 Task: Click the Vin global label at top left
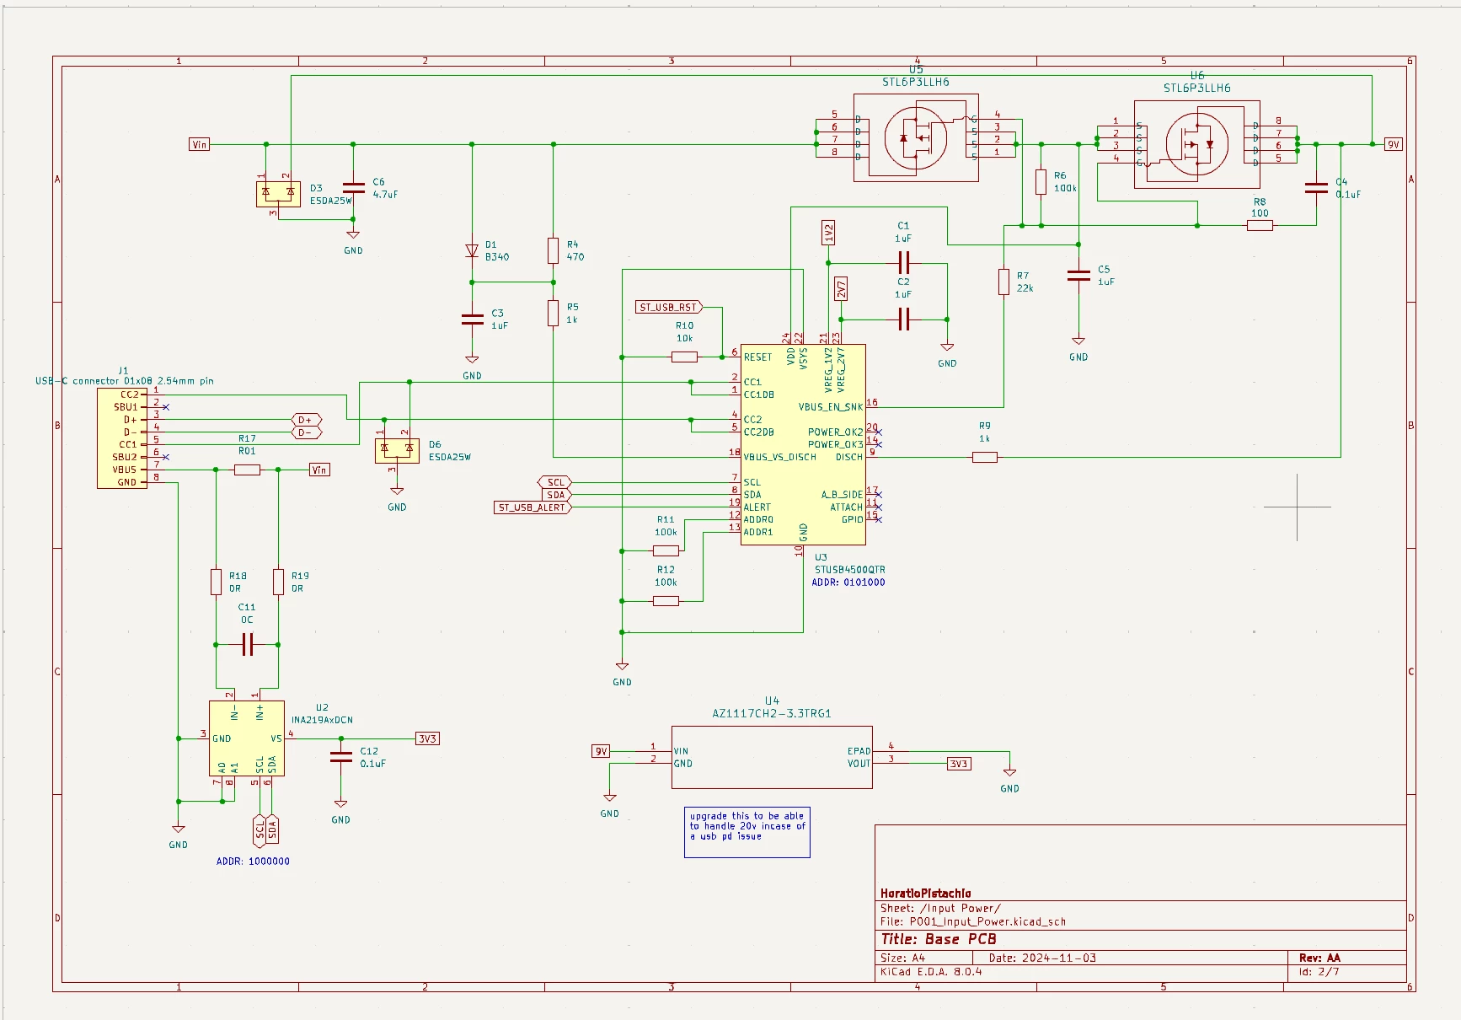click(x=199, y=144)
